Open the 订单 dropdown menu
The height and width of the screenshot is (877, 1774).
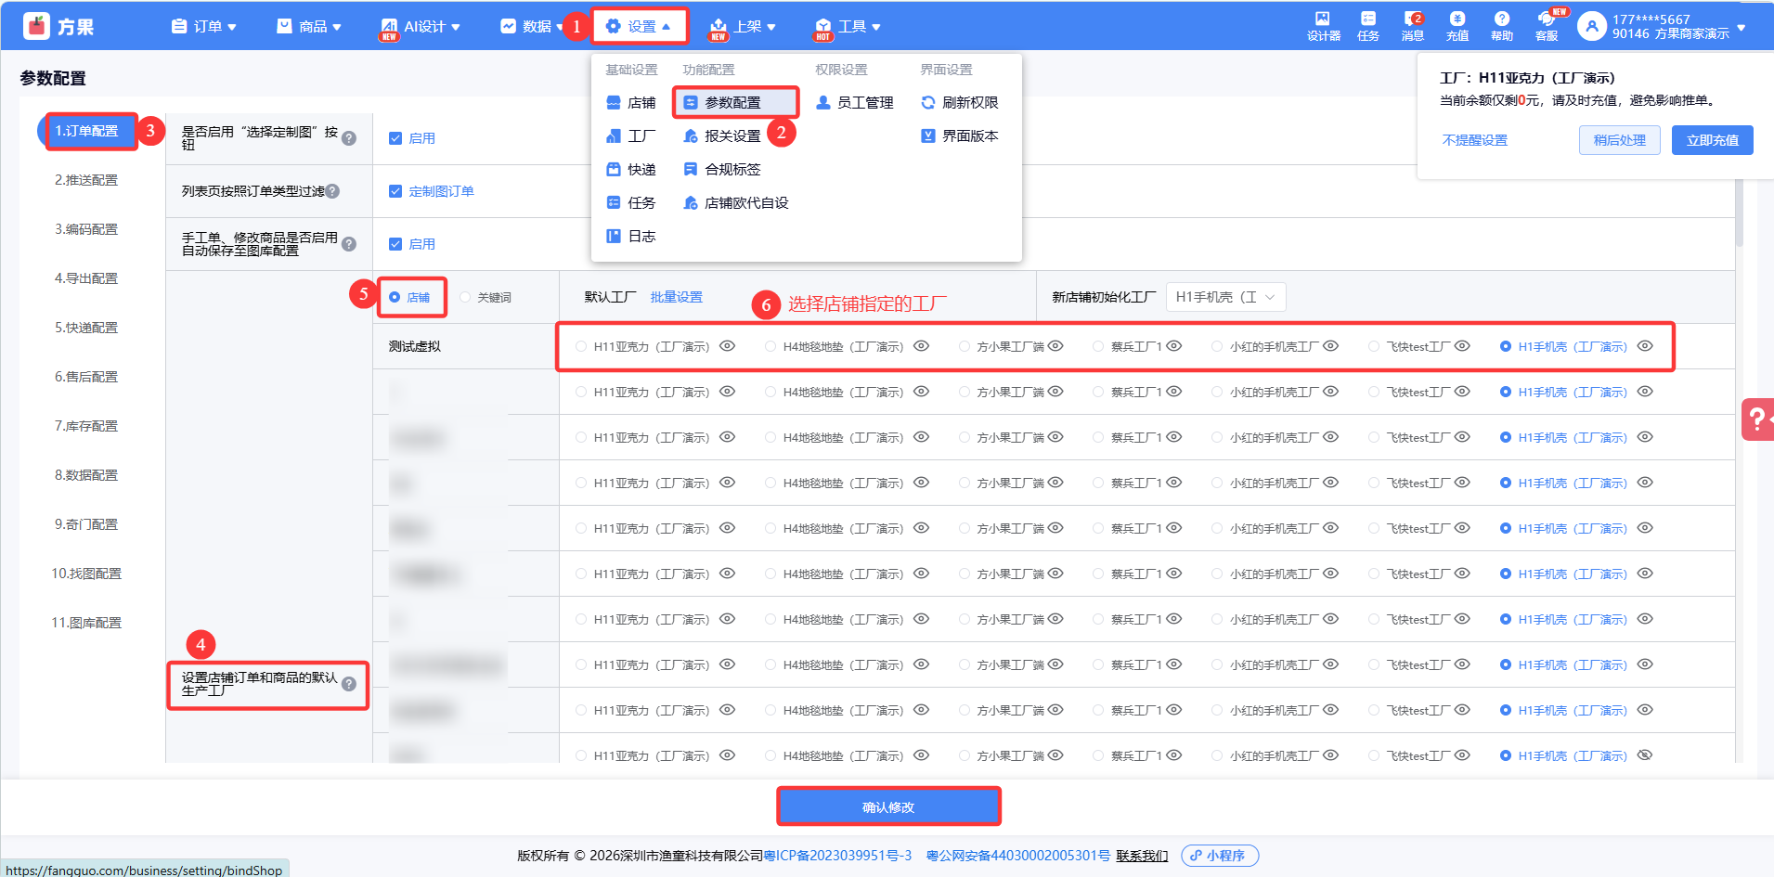[x=204, y=27]
